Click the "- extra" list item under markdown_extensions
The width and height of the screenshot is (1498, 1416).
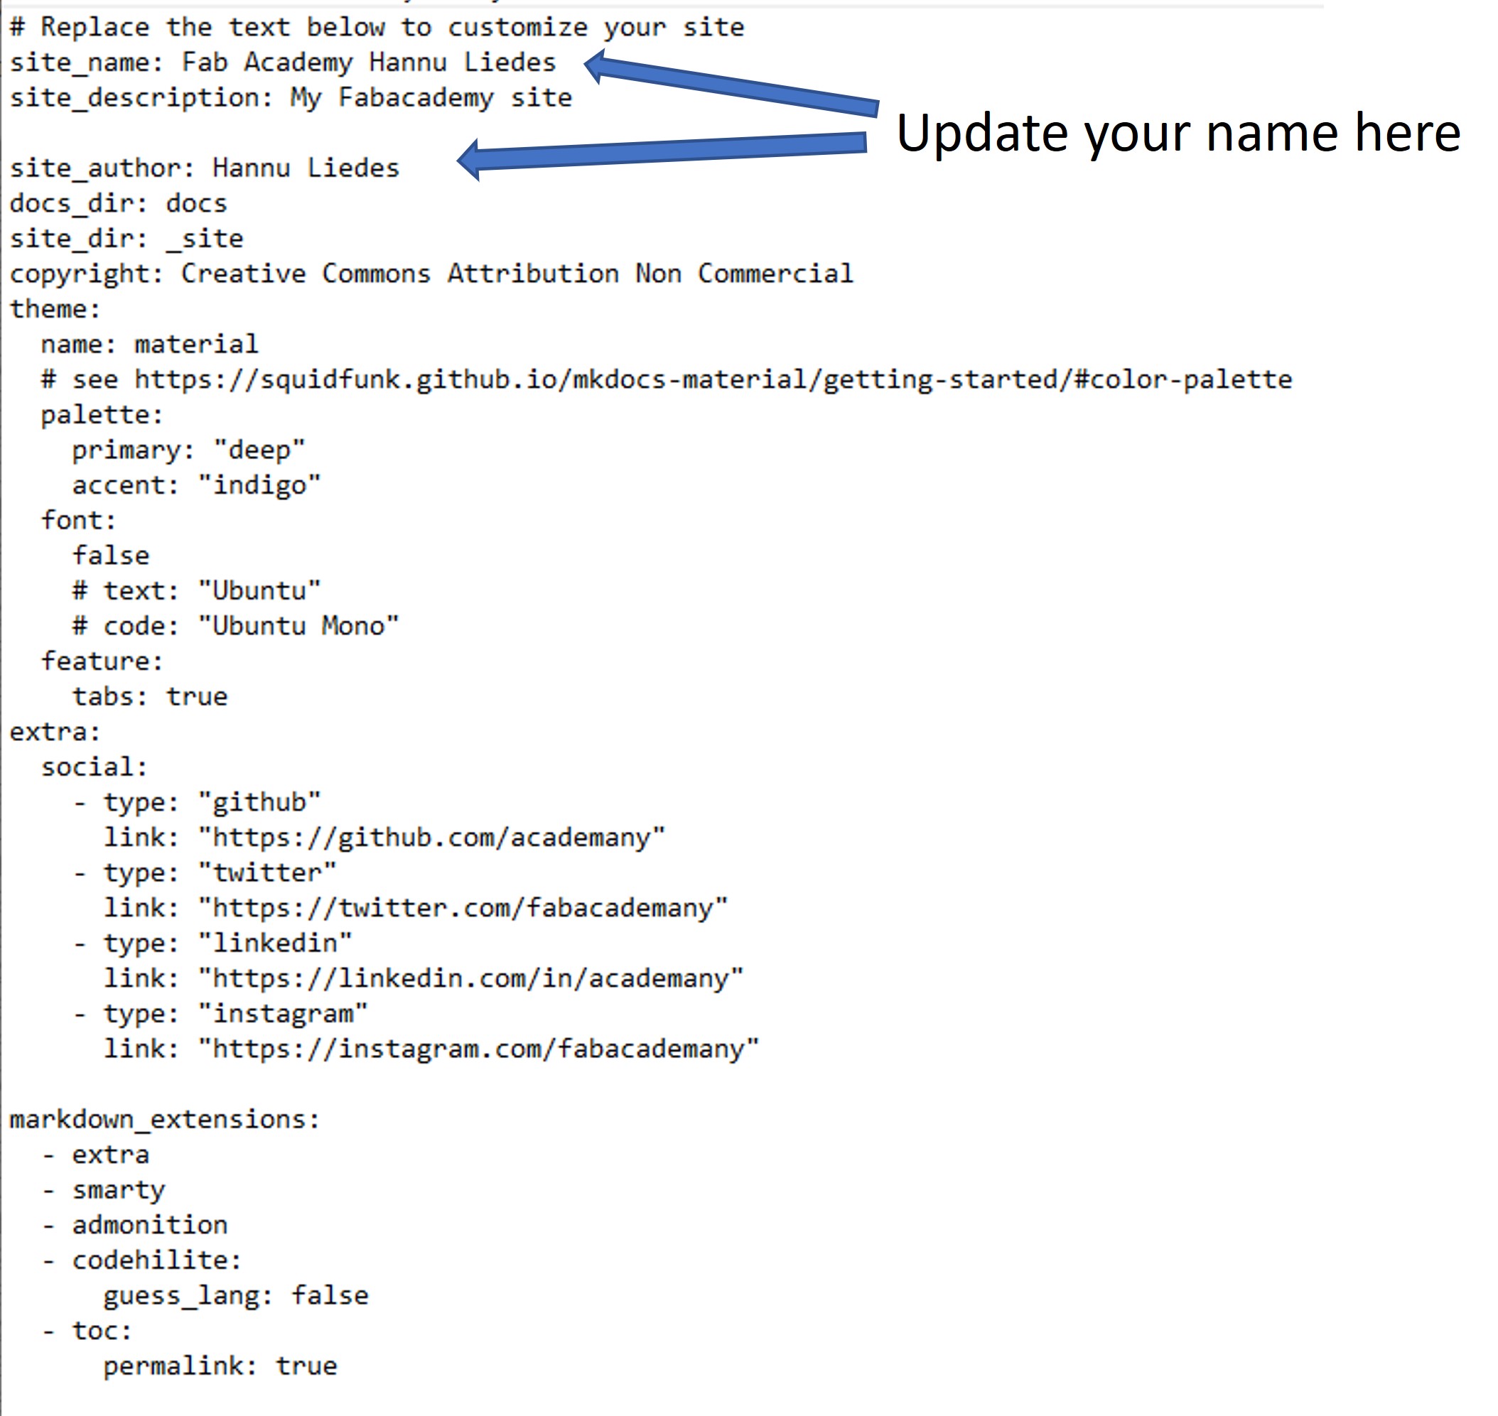click(95, 1155)
